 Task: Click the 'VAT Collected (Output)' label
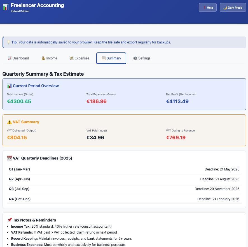click(22, 131)
